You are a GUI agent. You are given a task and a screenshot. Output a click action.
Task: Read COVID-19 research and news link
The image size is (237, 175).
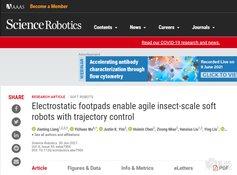pyautogui.click(x=181, y=42)
